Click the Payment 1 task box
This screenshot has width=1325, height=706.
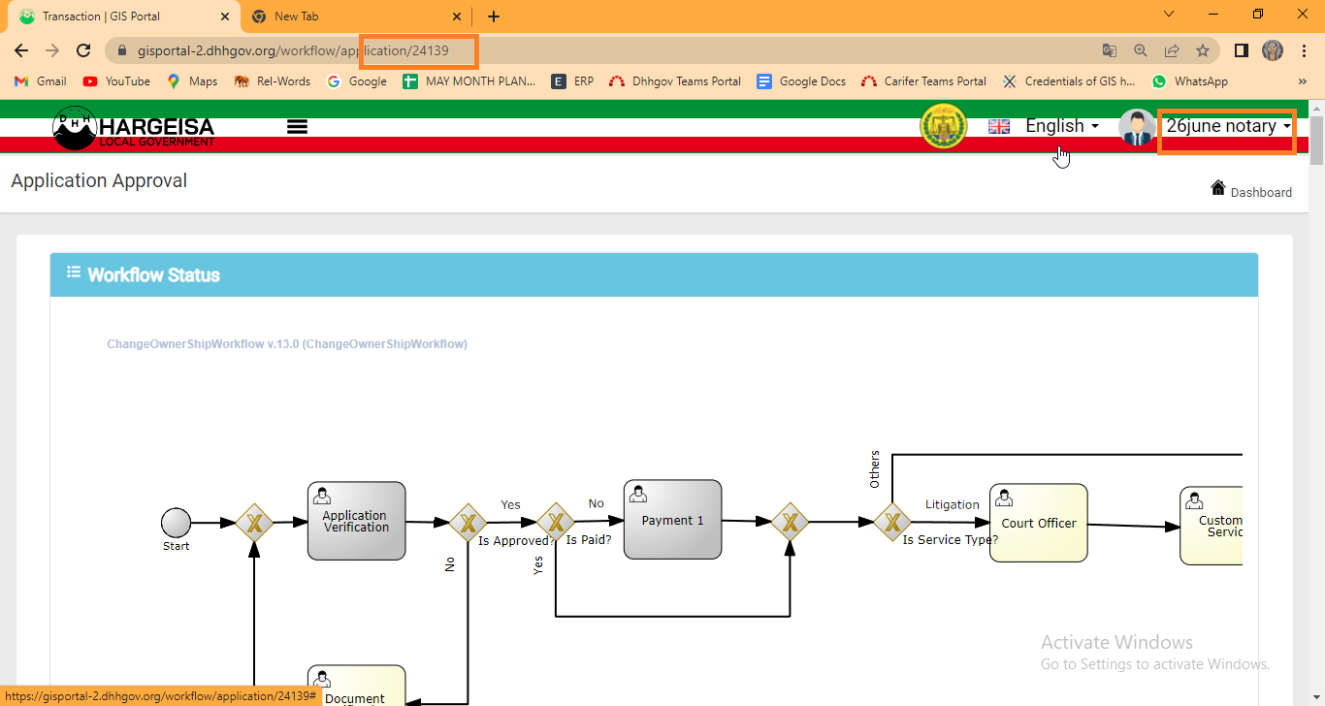(x=672, y=520)
